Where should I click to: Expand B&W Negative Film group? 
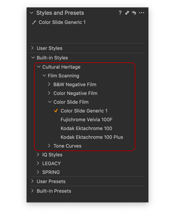[x=49, y=84]
